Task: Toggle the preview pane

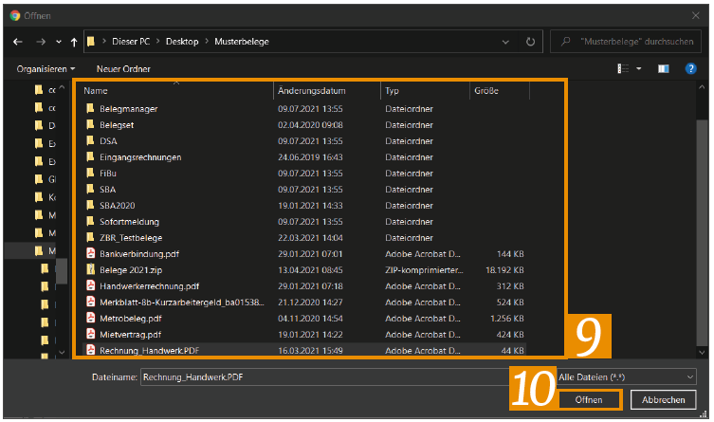Action: click(663, 68)
